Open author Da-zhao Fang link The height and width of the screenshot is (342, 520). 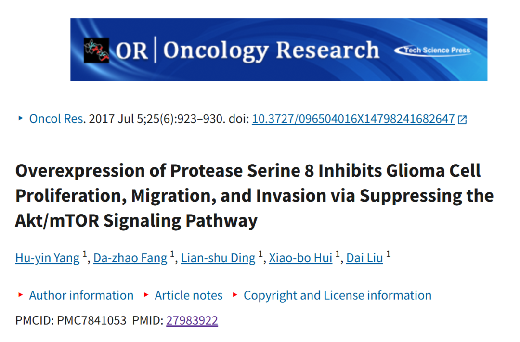(x=130, y=258)
